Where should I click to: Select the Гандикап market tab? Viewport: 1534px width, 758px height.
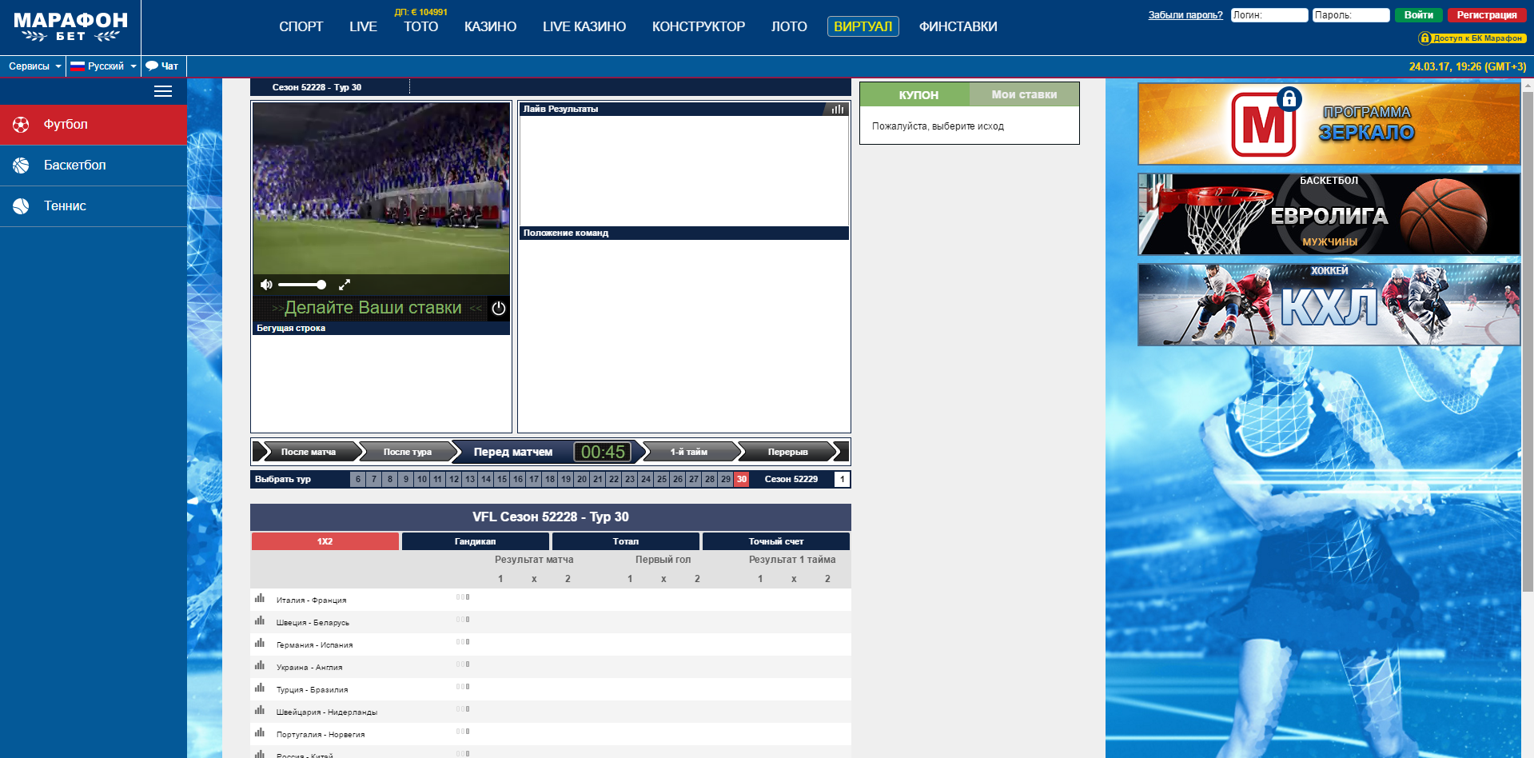475,541
